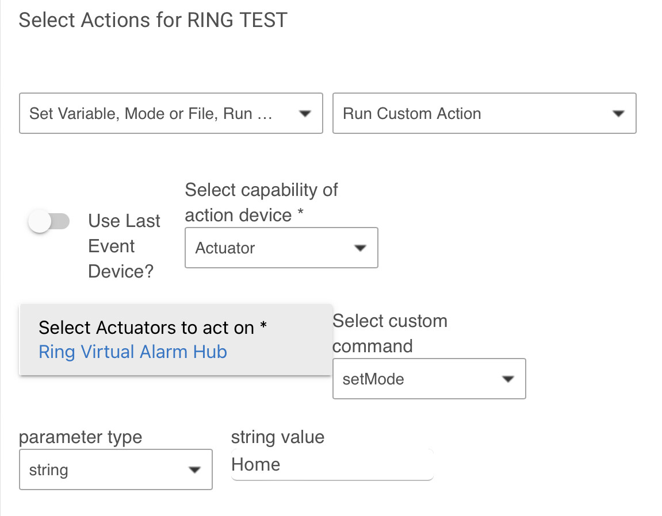The image size is (662, 516).
Task: Open the Run Custom Action selector
Action: (x=484, y=114)
